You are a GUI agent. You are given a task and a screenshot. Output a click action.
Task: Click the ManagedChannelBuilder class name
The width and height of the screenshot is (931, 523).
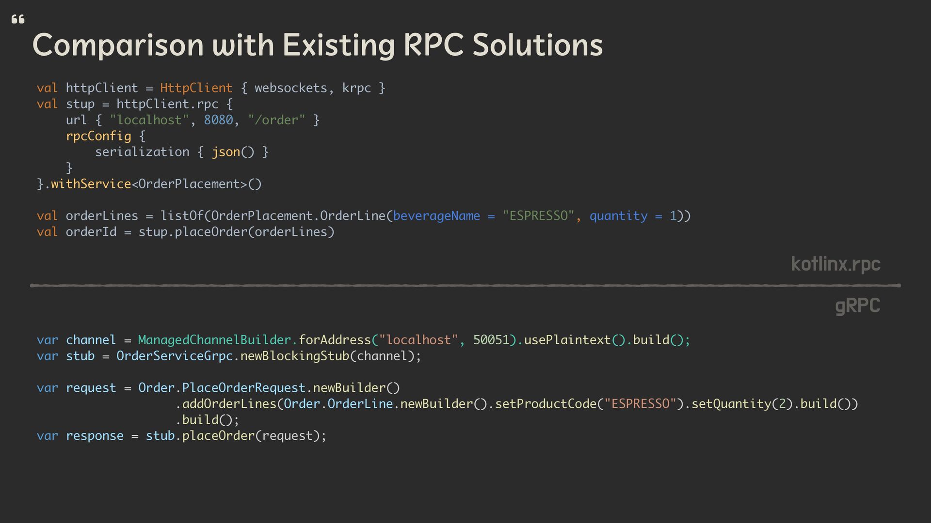(214, 340)
